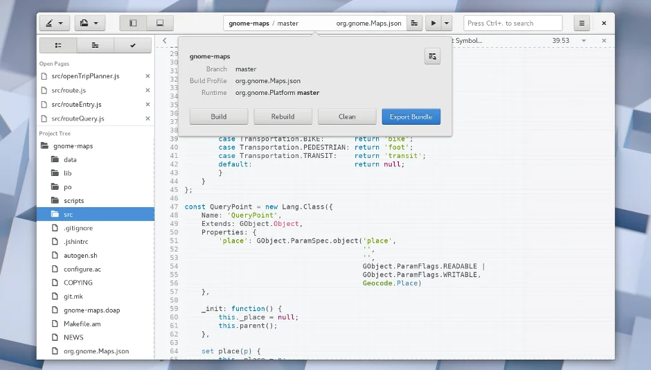Open the build pipeline icon beside org.gnome.Maps.json
The width and height of the screenshot is (651, 370).
(x=414, y=23)
